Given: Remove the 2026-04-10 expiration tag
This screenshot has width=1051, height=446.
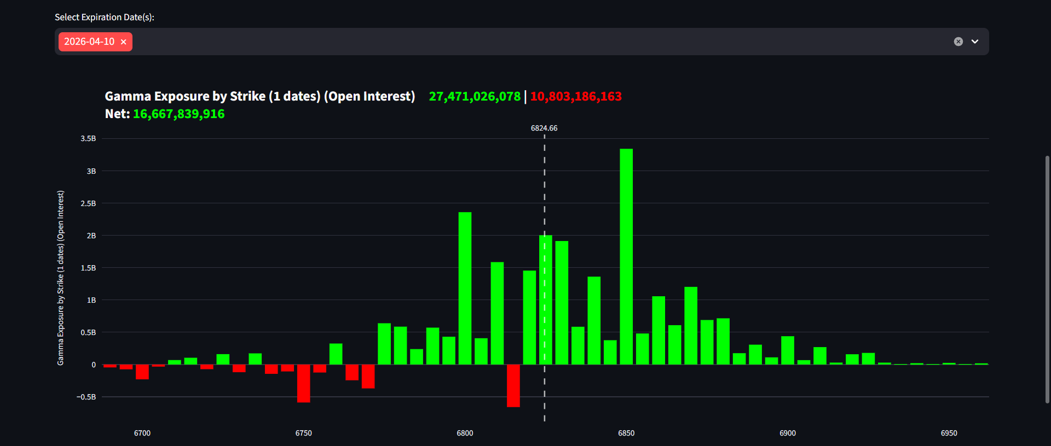Looking at the screenshot, I should pos(123,42).
